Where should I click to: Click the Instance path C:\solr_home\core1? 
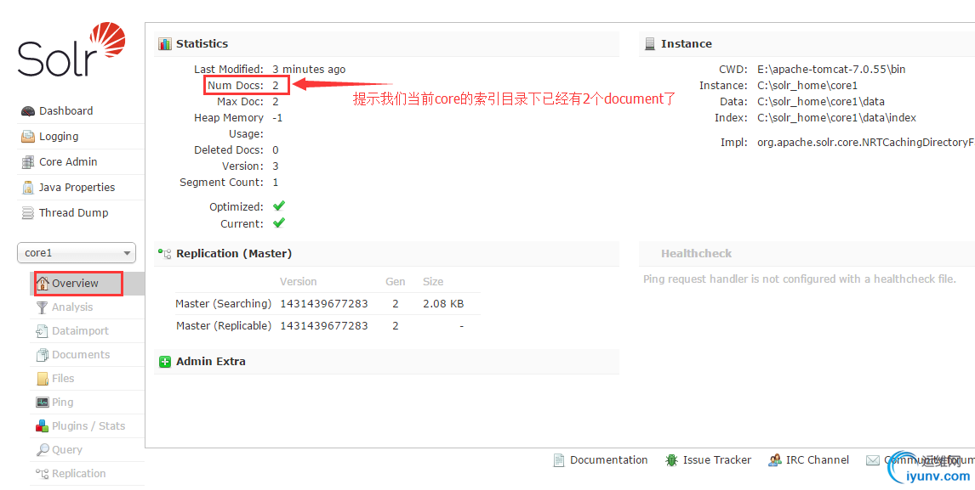pos(807,86)
